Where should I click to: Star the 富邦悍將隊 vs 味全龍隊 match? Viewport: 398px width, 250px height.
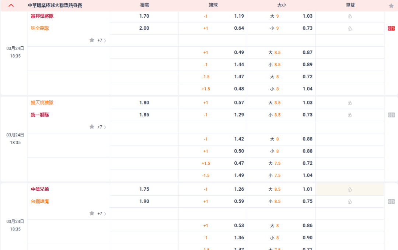point(92,40)
